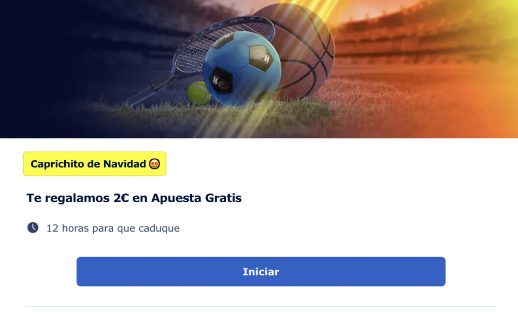Click the upper hexagon logo on the soccer ball
Screen dimensions: 518x316
pos(261,59)
